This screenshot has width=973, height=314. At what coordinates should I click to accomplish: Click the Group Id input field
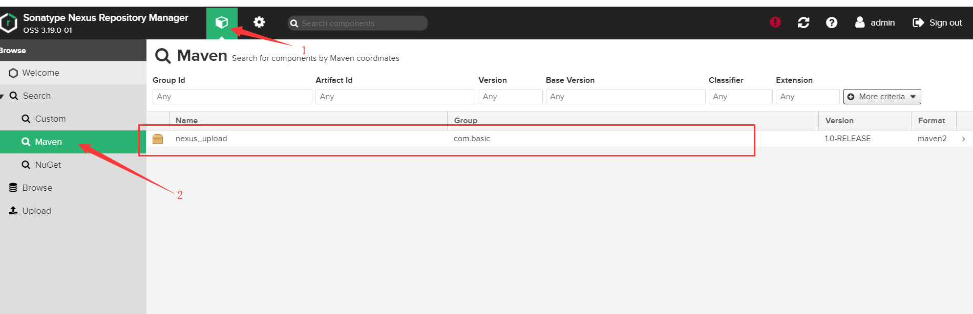(x=232, y=97)
